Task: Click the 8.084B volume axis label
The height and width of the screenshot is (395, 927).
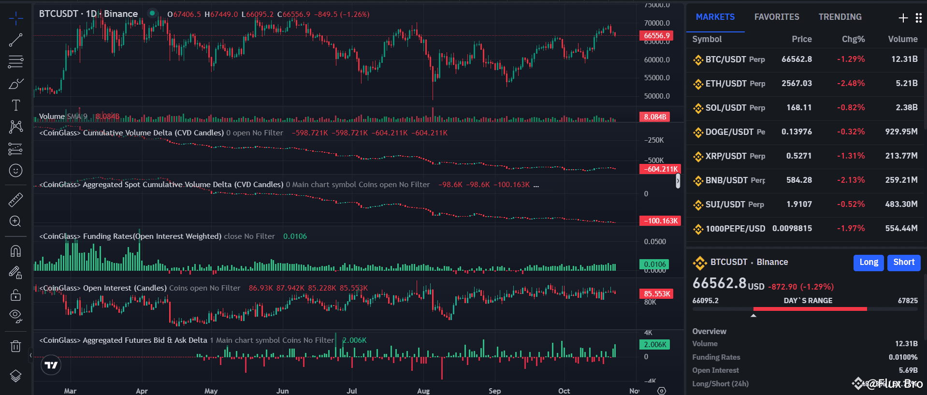Action: pos(655,117)
